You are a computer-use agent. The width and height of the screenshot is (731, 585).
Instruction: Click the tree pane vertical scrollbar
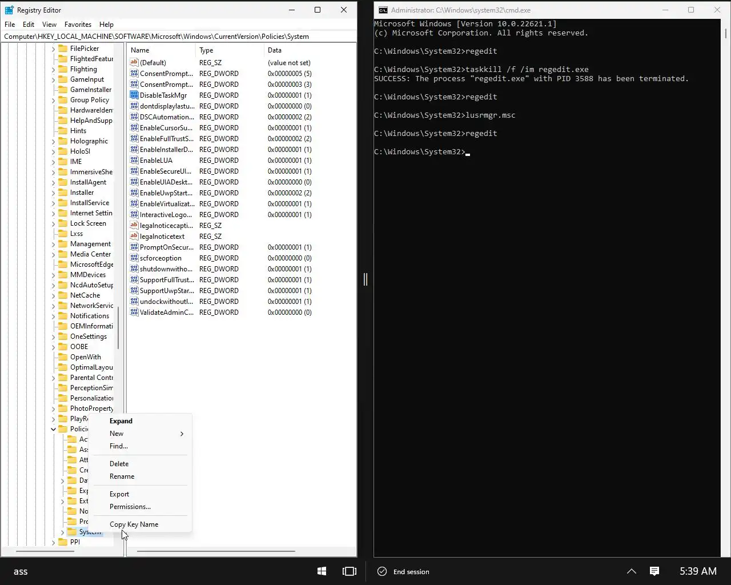(118, 328)
